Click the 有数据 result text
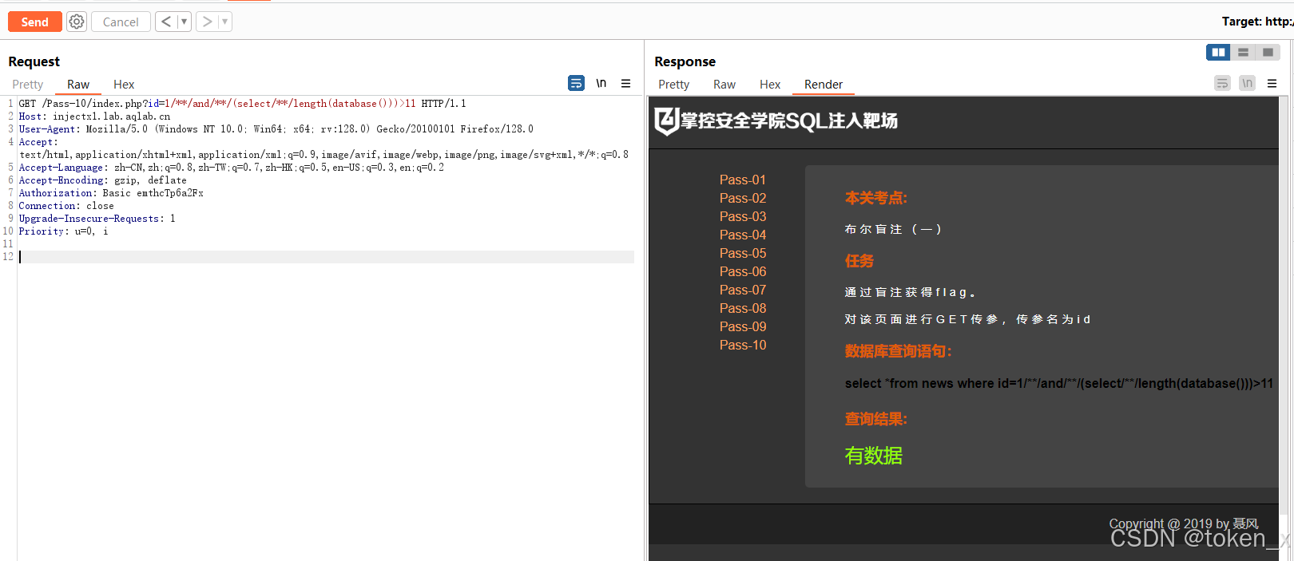 coord(874,456)
